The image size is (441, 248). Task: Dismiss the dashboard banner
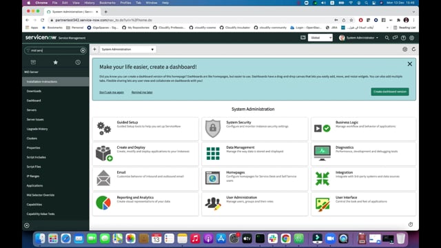[410, 64]
